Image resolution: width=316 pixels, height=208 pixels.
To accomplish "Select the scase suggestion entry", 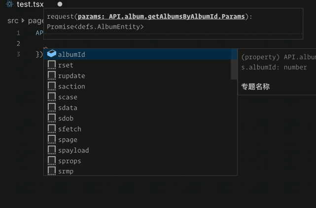I will coord(68,97).
